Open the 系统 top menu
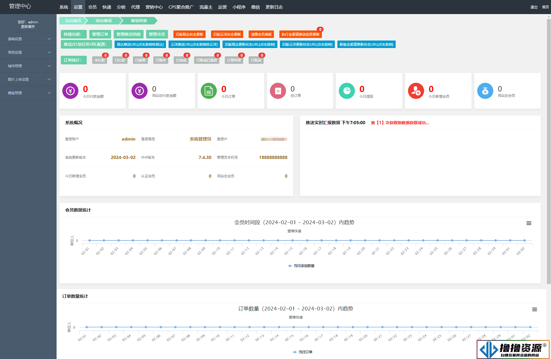 pyautogui.click(x=64, y=7)
